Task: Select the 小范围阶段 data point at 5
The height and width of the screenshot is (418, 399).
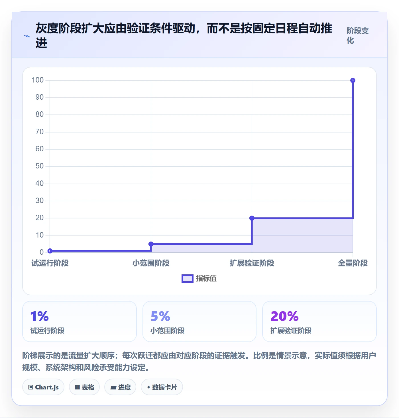Action: pyautogui.click(x=151, y=244)
